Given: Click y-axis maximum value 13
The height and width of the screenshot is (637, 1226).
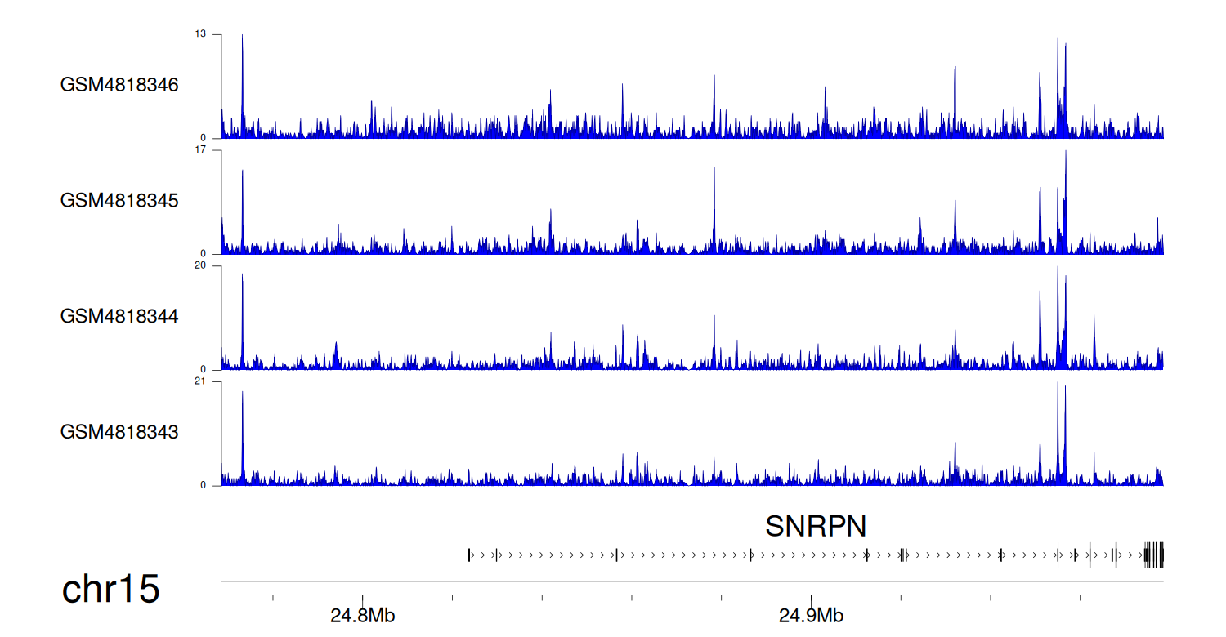Looking at the screenshot, I should (x=200, y=34).
